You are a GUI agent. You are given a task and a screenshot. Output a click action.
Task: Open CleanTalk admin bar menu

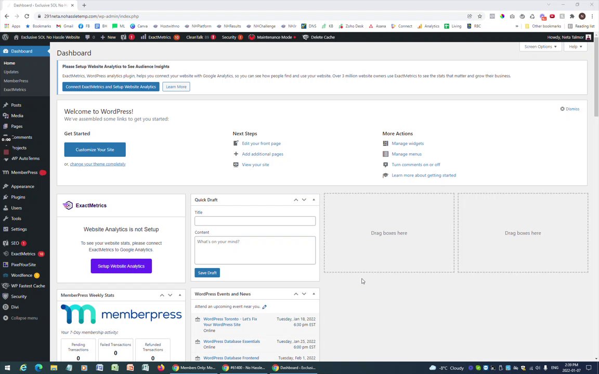tap(201, 37)
